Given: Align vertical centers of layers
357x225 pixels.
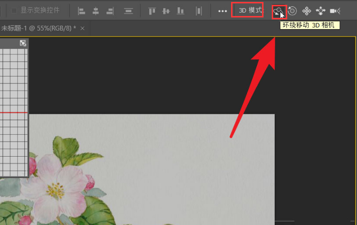Looking at the screenshot, I should click(166, 11).
